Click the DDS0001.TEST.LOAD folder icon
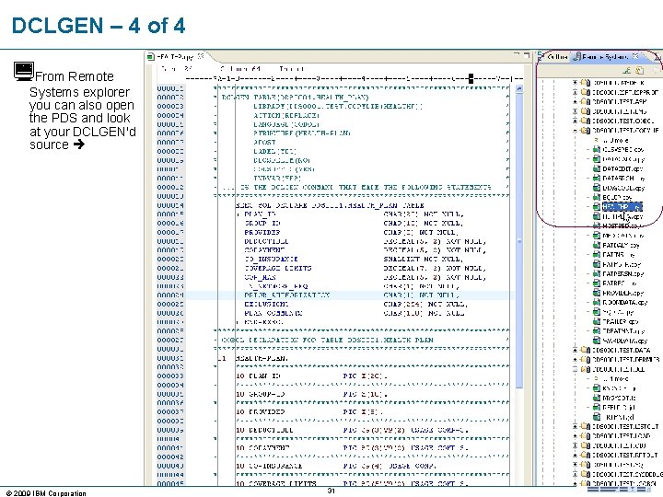Screen dimensions: 663x497 (586, 435)
